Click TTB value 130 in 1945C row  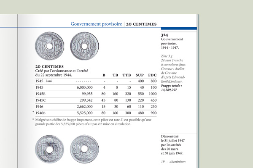128,100
